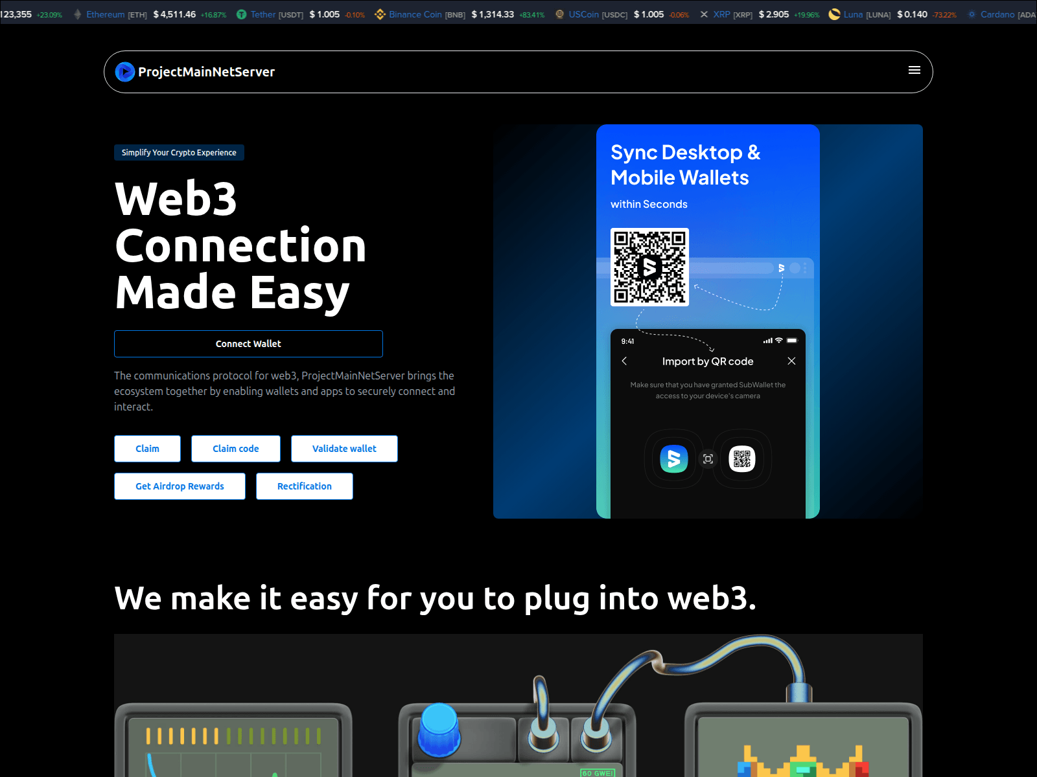Click the Cardano ticker icon
The width and height of the screenshot is (1037, 777).
click(972, 14)
